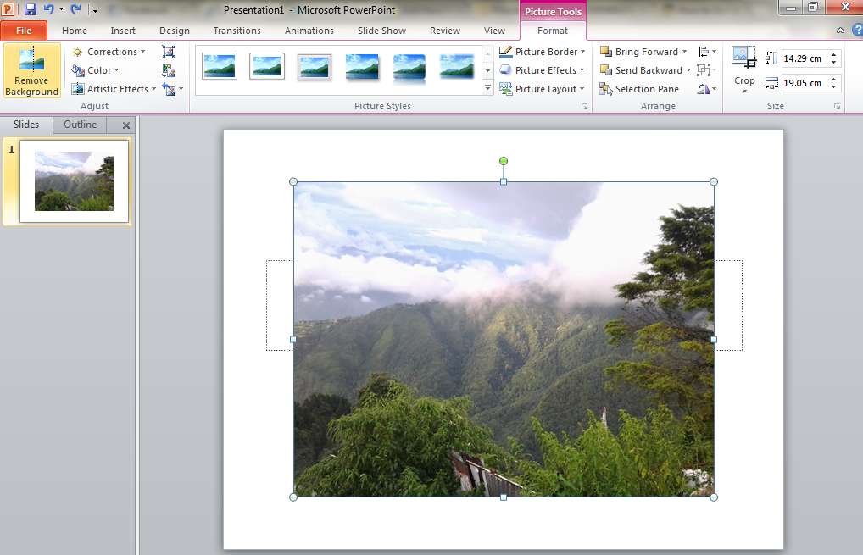Click the Remove Background button

[x=32, y=70]
